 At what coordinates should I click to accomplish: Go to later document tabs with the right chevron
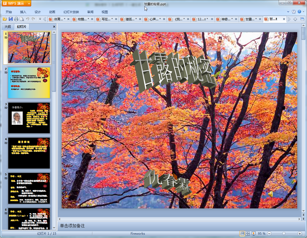pyautogui.click(x=289, y=19)
